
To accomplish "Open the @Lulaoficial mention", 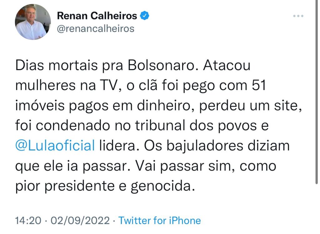I will (x=55, y=146).
